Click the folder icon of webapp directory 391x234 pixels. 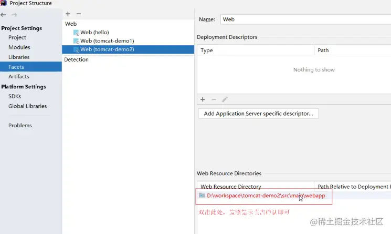click(x=202, y=195)
